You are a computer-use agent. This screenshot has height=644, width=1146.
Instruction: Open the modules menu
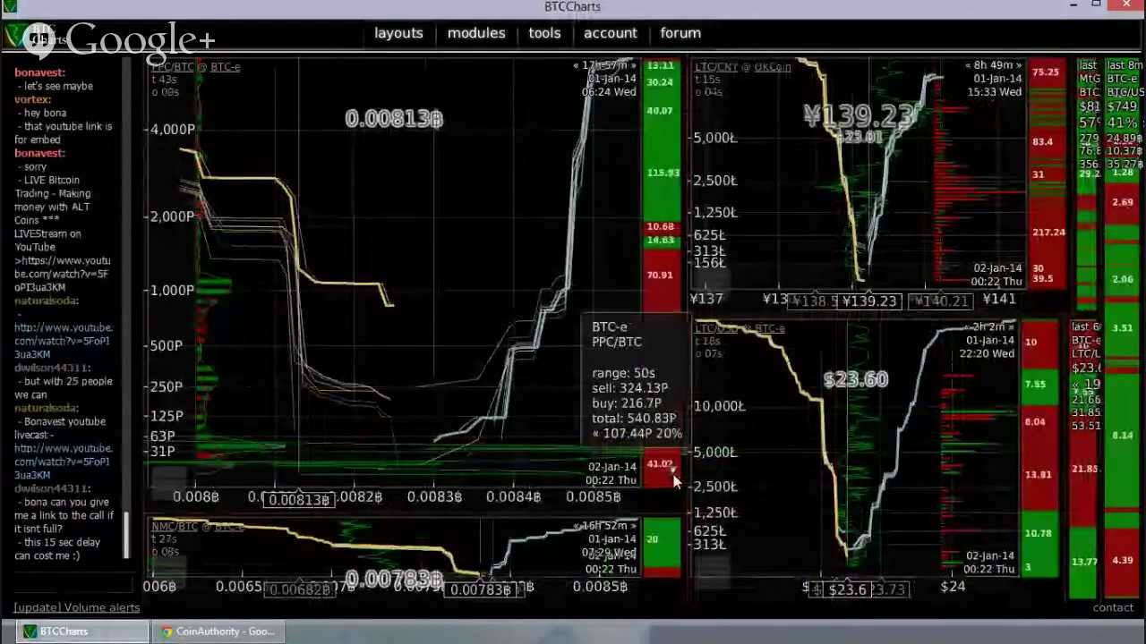[x=476, y=33]
